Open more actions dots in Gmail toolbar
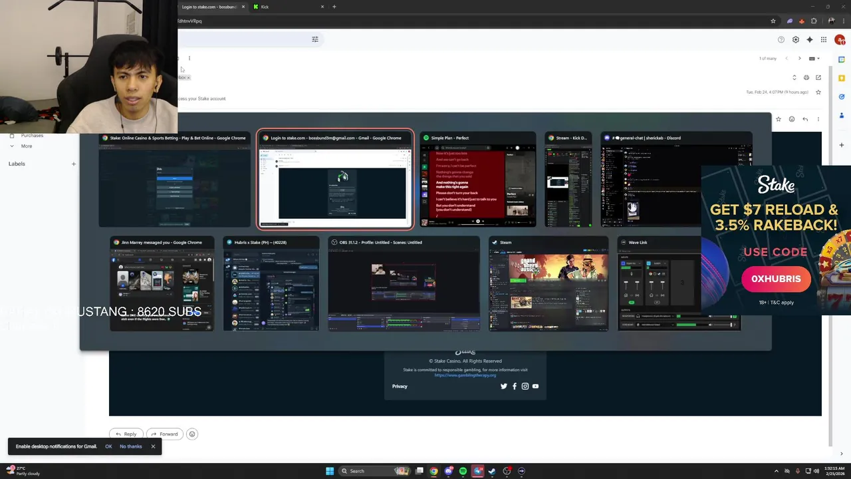 [x=189, y=59]
